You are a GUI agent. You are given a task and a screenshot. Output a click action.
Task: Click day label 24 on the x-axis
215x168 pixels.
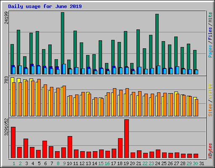(157, 163)
